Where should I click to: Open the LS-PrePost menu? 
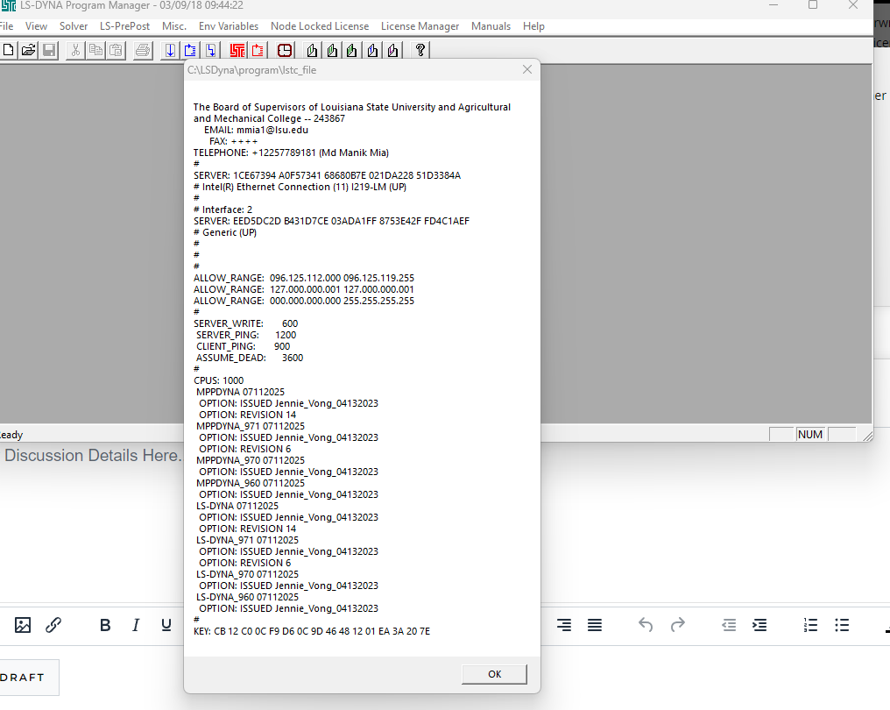pyautogui.click(x=125, y=26)
